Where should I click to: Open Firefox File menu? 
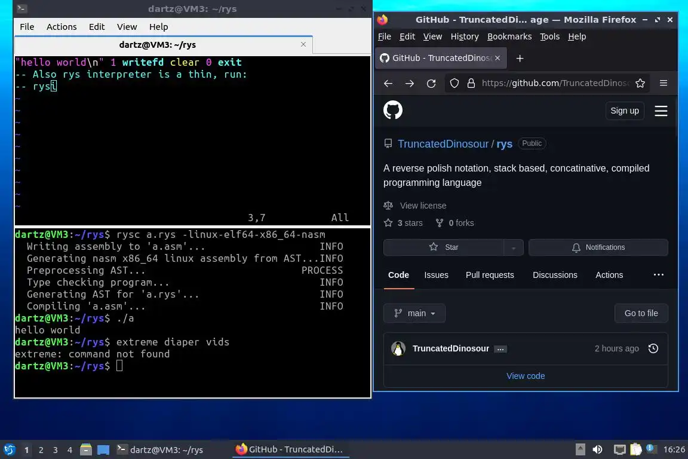click(385, 36)
